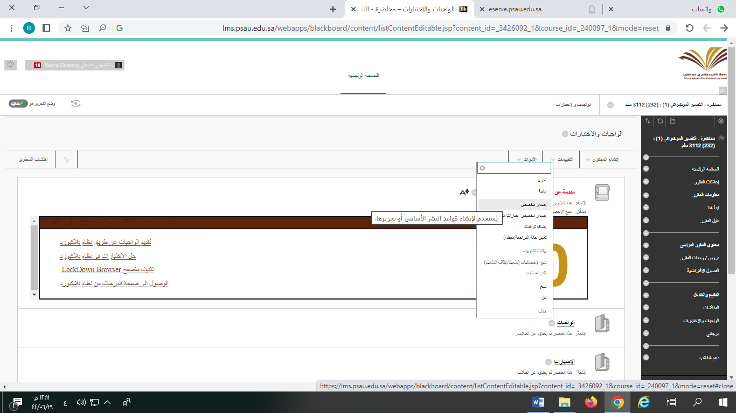Image resolution: width=736 pixels, height=413 pixels.
Task: Click الاختبارات folder icon
Action: (602, 362)
